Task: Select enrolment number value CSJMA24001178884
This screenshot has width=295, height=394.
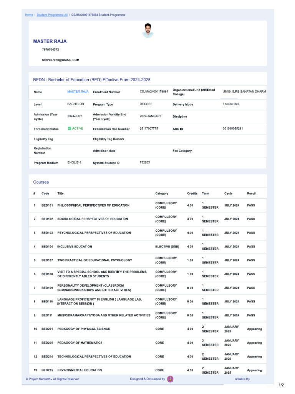Action: (154, 92)
